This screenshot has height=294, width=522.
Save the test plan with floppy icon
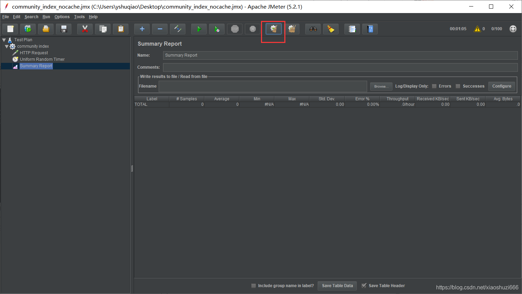[64, 29]
